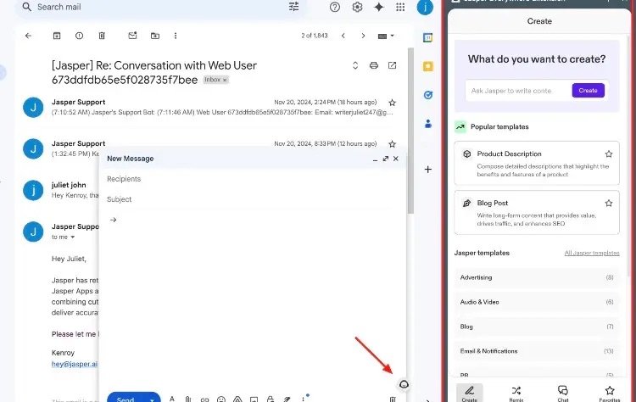636x402 pixels.
Task: Open Contacts side panel icon
Action: pos(428,124)
